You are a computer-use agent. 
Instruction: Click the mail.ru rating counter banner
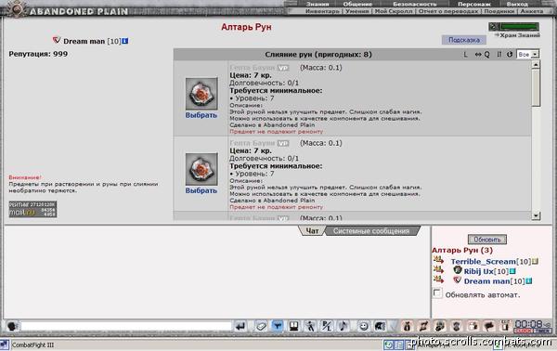[32, 209]
